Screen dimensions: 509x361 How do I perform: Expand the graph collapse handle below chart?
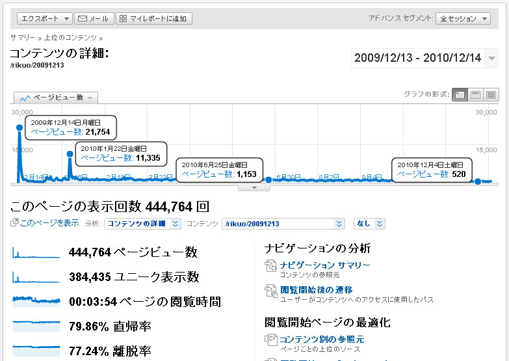tap(254, 188)
